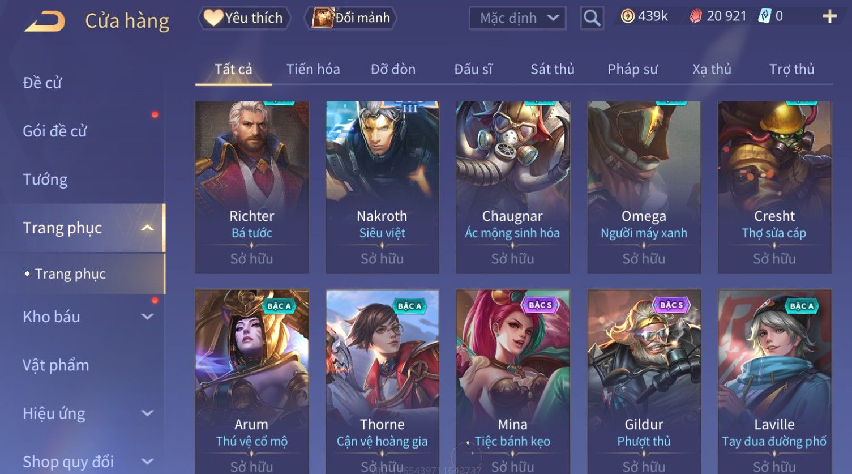Open Gói đề cử in sidebar
852x474 pixels.
coord(55,131)
